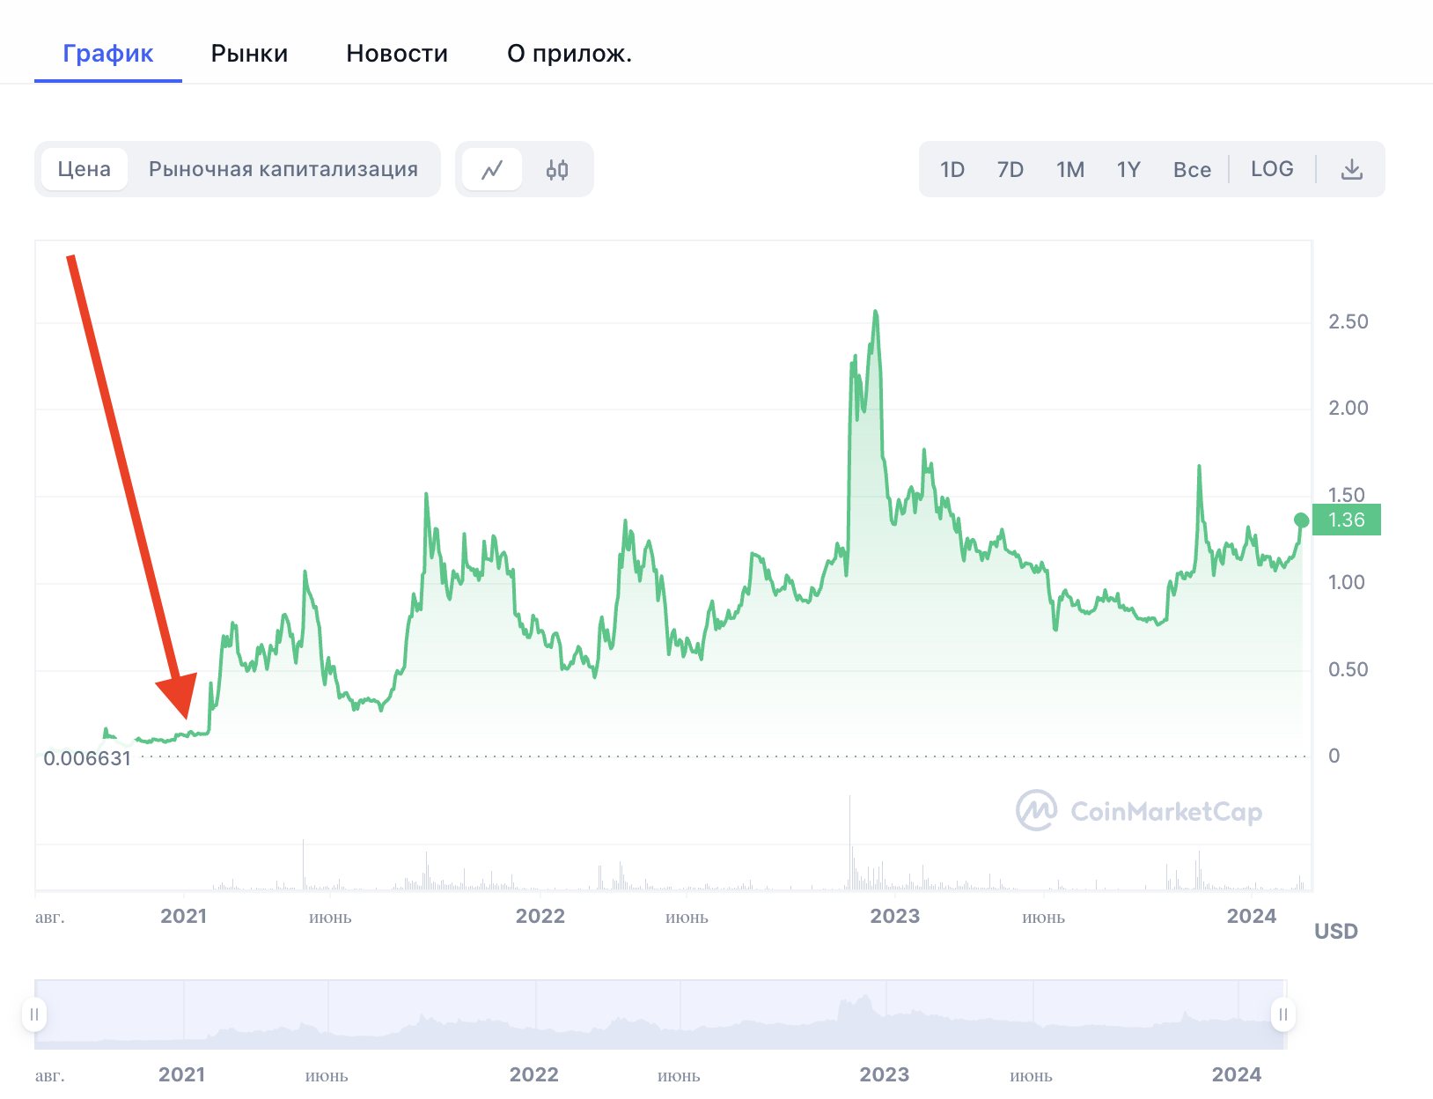Grab the left range slider handle
The image size is (1433, 1099).
(x=34, y=1014)
